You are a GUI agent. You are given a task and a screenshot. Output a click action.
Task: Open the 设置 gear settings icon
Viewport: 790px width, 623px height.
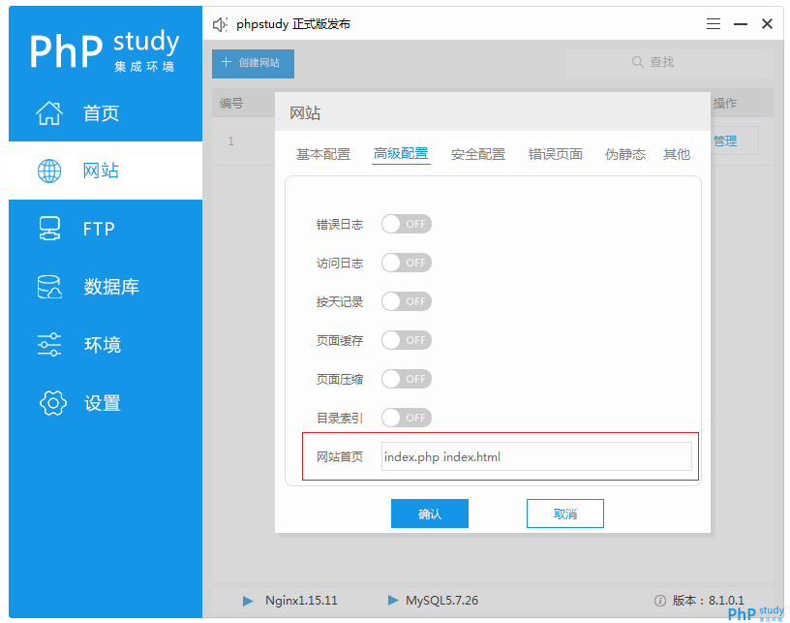coord(53,403)
